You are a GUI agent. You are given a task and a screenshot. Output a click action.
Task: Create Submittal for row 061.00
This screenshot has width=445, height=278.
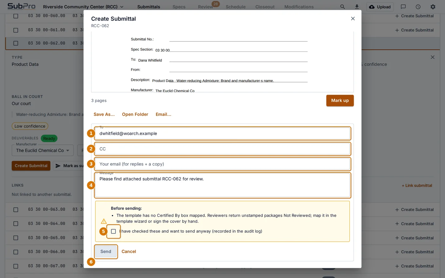point(414,30)
